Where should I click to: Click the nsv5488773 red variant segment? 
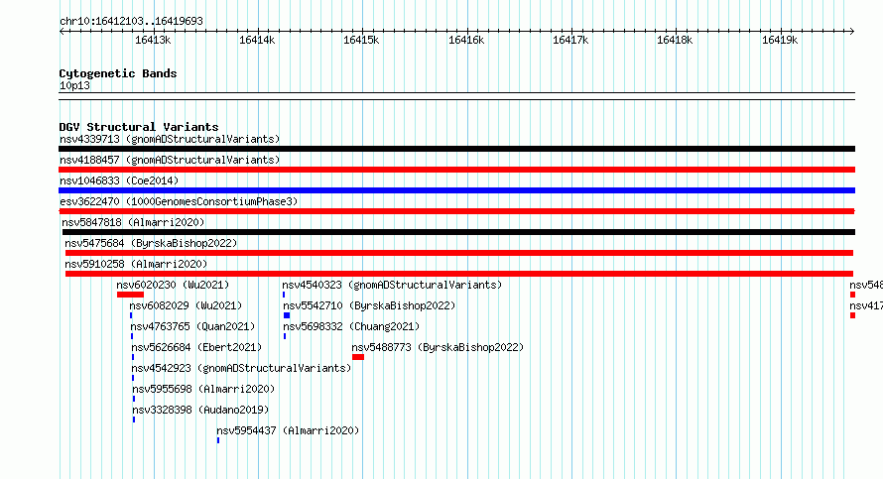pos(358,357)
